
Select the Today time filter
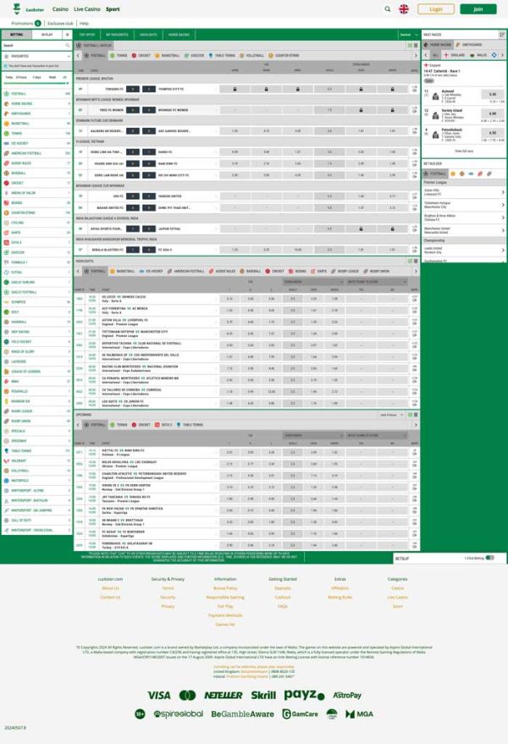pyautogui.click(x=9, y=77)
